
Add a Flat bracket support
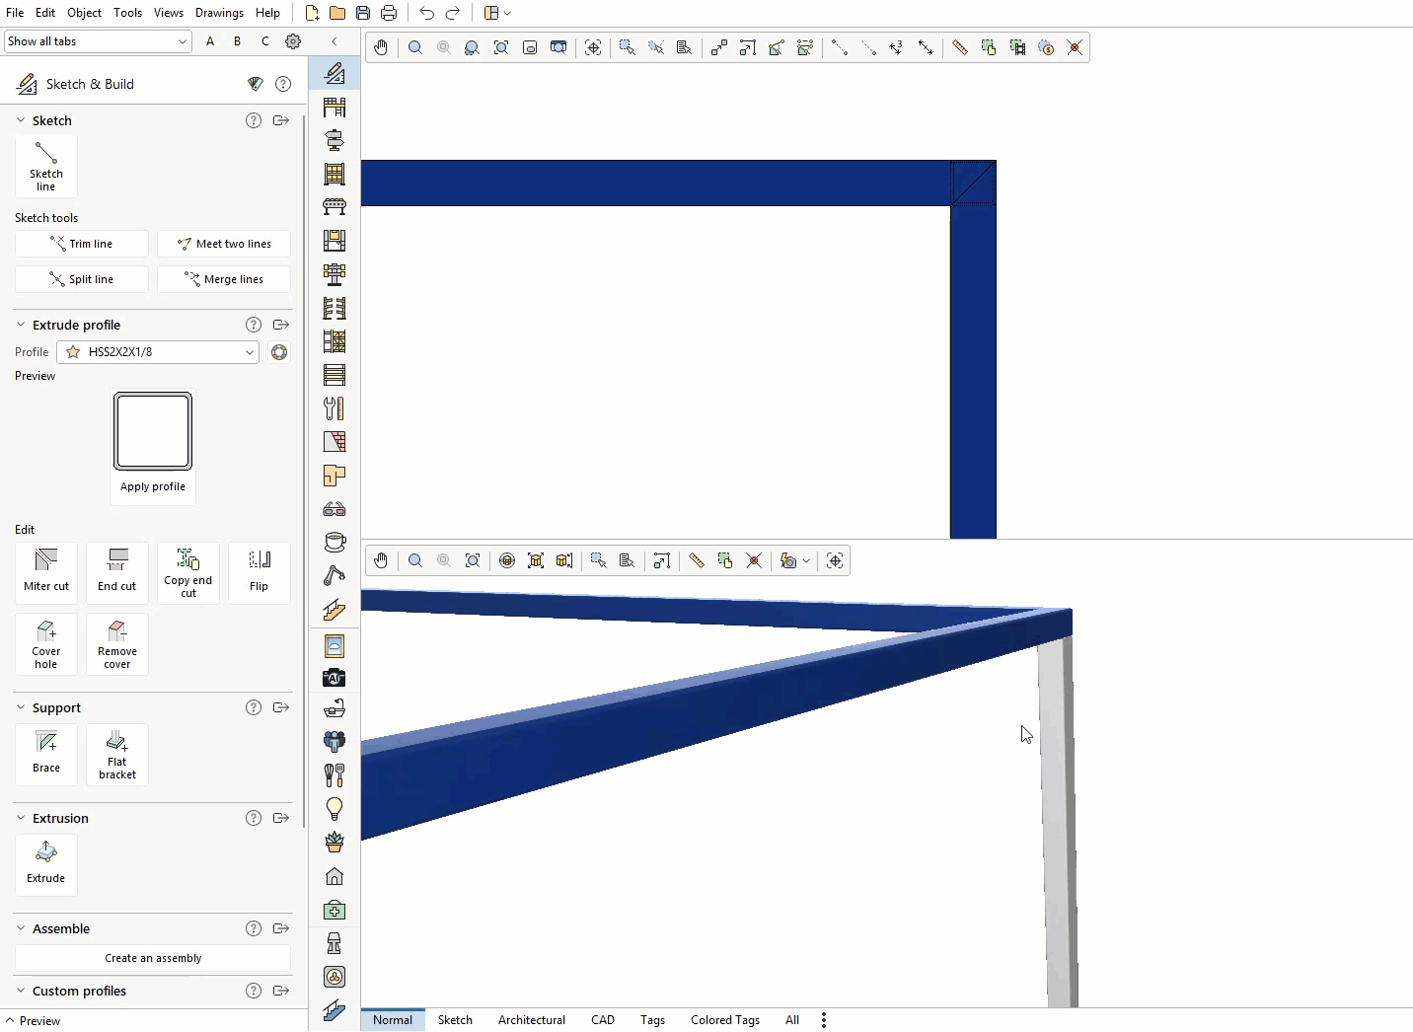point(117,755)
